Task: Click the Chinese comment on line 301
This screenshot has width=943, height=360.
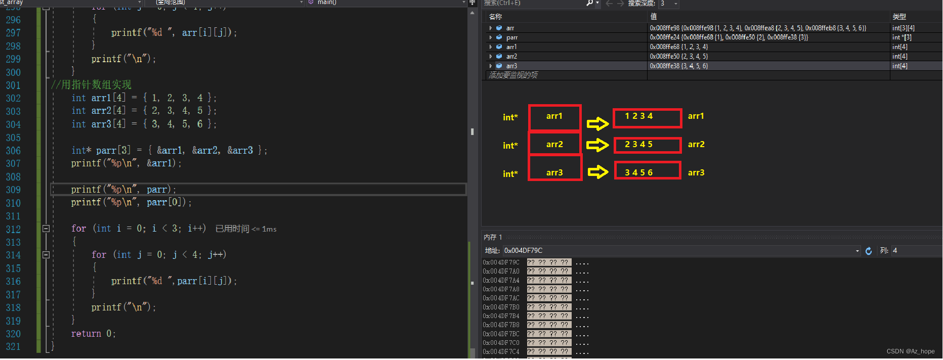Action: tap(91, 85)
